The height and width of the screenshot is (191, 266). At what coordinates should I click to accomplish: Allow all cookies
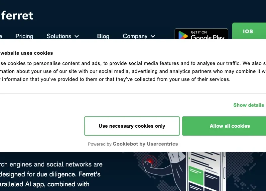(224, 126)
